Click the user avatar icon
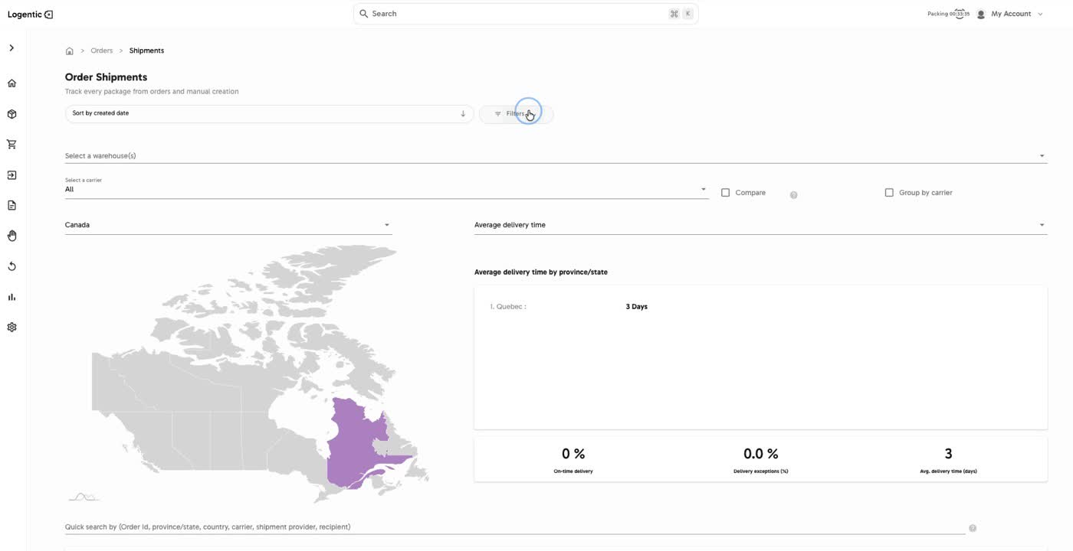This screenshot has height=551, width=1073. point(980,14)
